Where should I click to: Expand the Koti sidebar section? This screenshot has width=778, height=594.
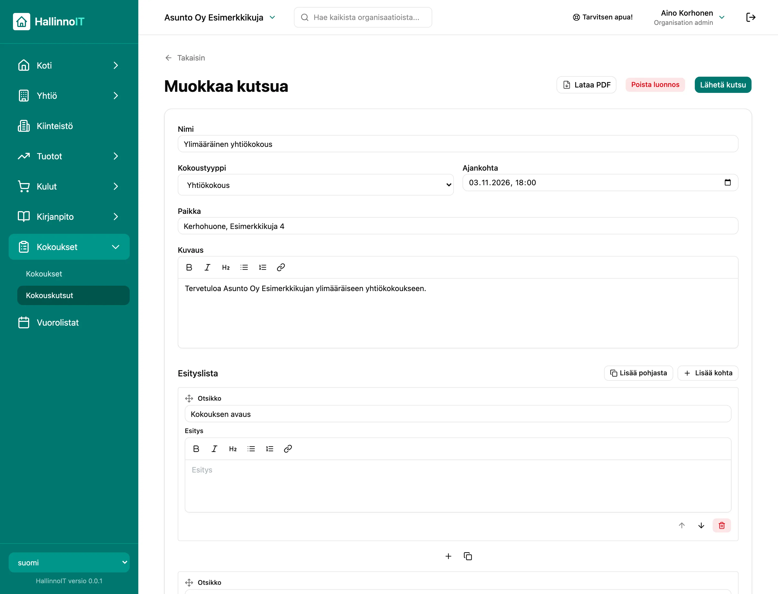[x=69, y=65]
